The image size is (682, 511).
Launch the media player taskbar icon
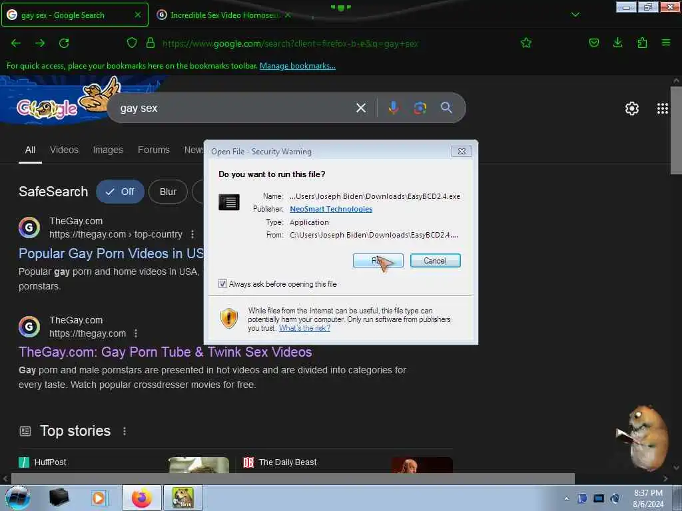click(x=99, y=498)
